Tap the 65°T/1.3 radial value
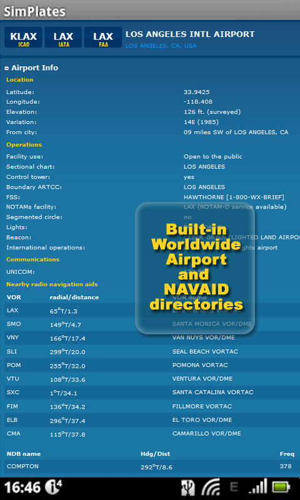The width and height of the screenshot is (300, 500). click(x=64, y=311)
